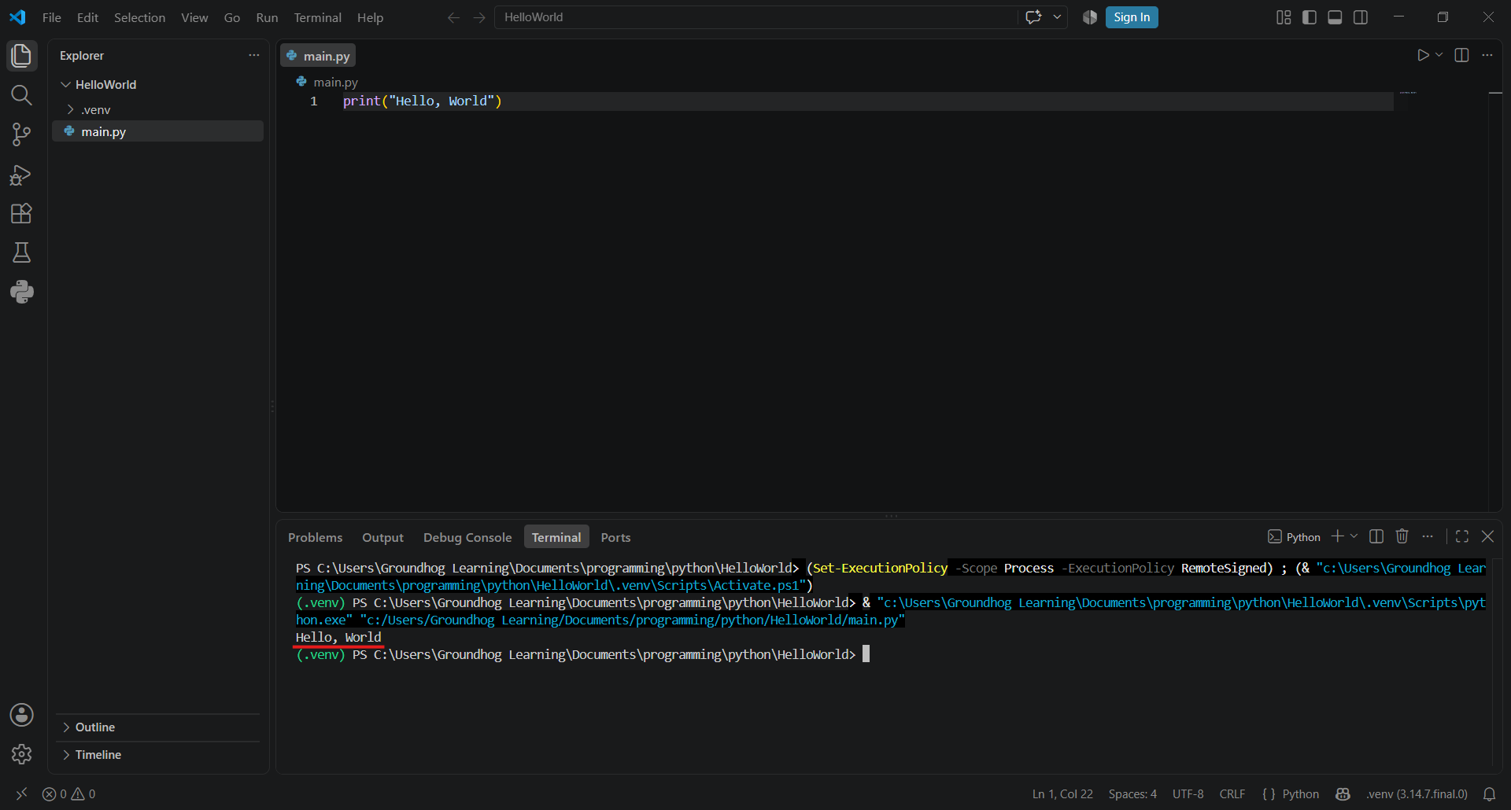Image resolution: width=1511 pixels, height=810 pixels.
Task: Open Run and Debug view
Action: [22, 175]
